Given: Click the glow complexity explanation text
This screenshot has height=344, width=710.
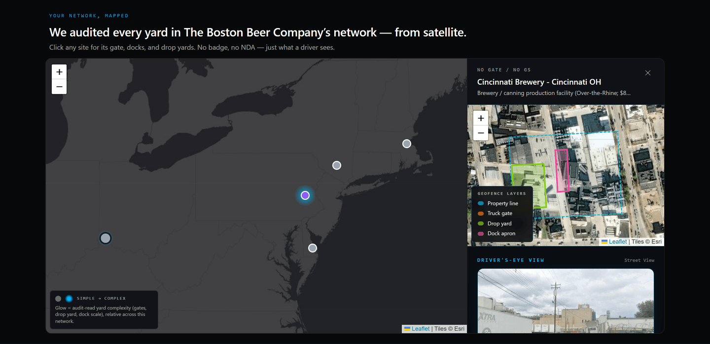Looking at the screenshot, I should click(101, 314).
